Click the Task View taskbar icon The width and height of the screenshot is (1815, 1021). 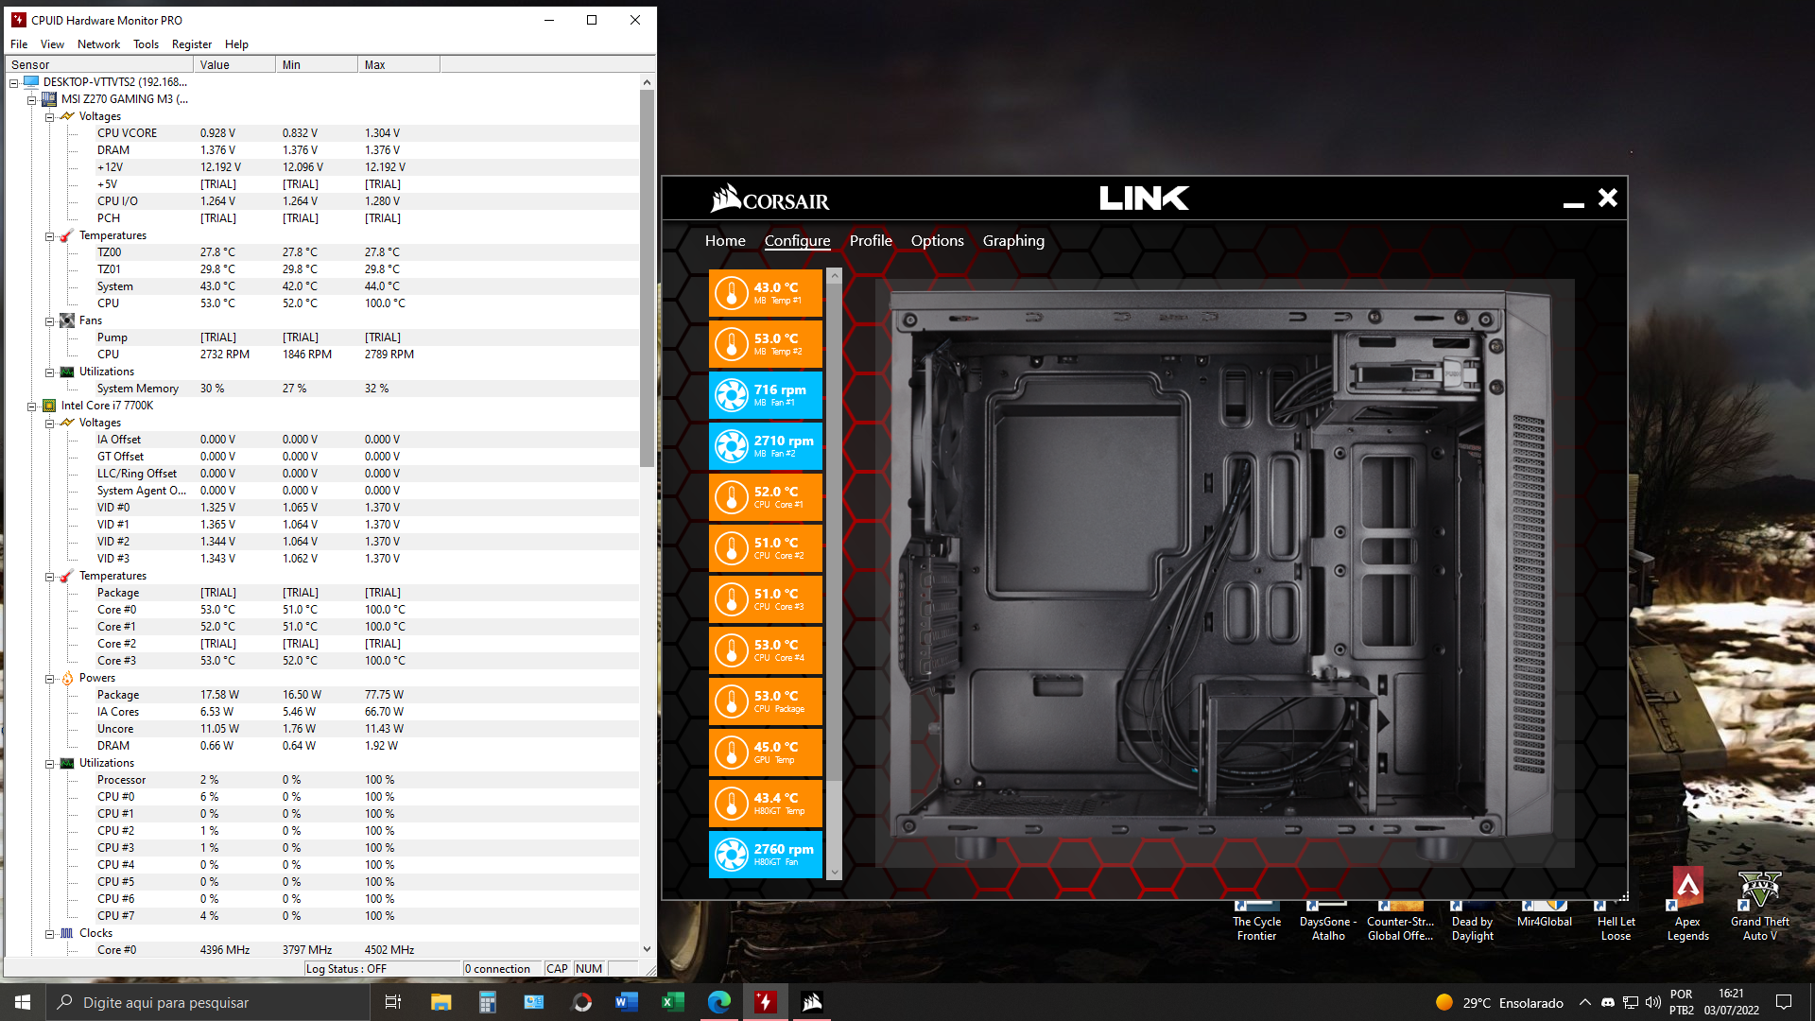point(393,1002)
